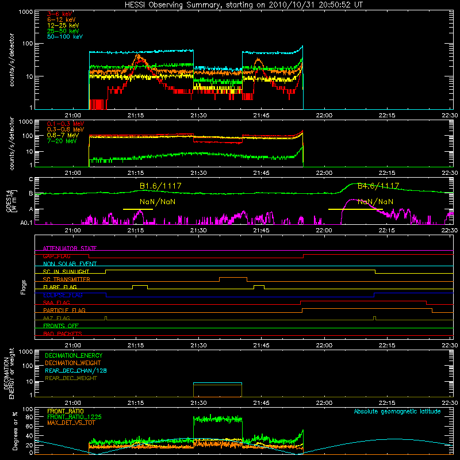The height and width of the screenshot is (460, 460).
Task: Select NaN/NaN text below B4.6/1117
Action: click(375, 202)
